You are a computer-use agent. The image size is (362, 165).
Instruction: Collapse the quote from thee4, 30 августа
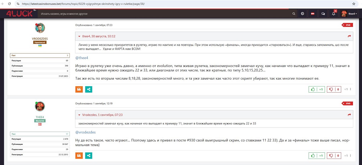79,36
